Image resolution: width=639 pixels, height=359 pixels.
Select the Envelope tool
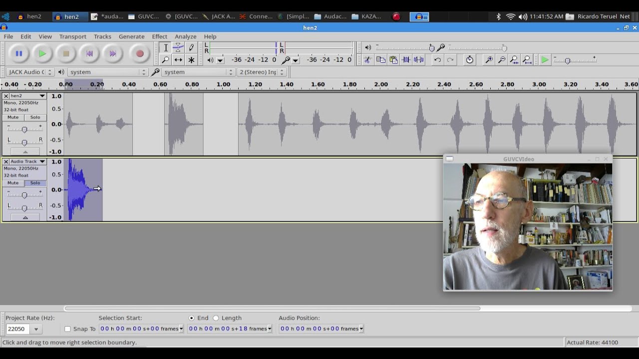click(x=178, y=48)
